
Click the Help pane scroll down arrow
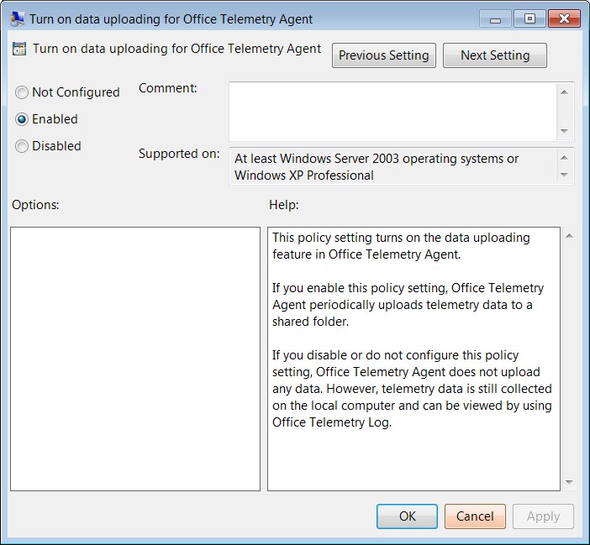569,482
